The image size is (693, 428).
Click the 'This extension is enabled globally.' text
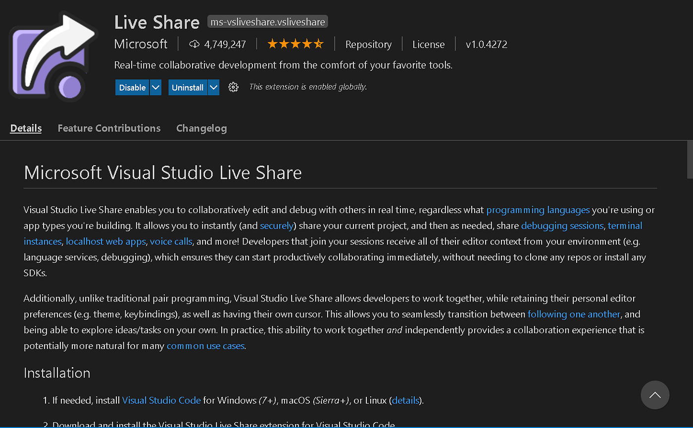coord(308,87)
